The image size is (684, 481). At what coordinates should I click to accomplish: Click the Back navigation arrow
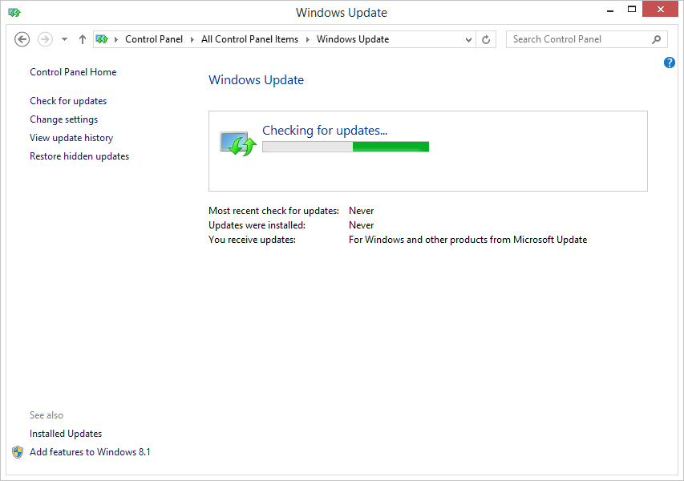point(22,39)
